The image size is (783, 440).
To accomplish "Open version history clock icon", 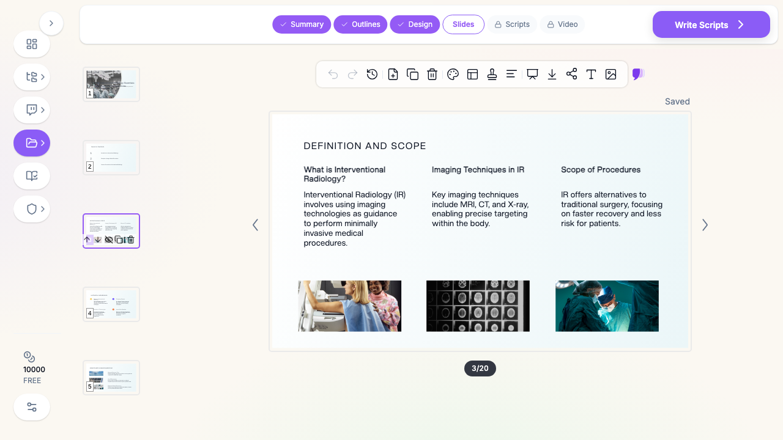I will tap(372, 74).
